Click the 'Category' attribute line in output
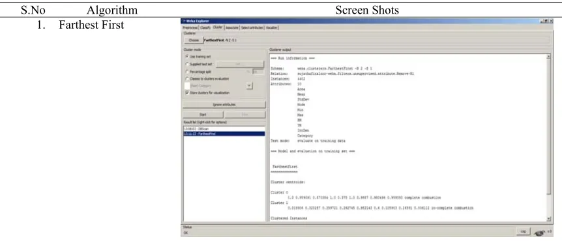Screen dimensions: 562x241 tap(305, 135)
